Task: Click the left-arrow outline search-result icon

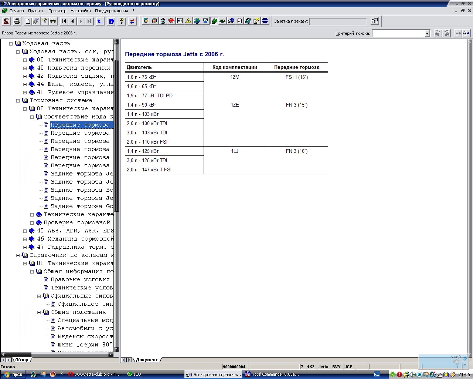Action: [x=458, y=33]
